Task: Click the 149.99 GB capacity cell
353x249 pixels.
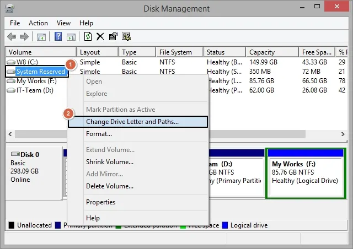Action: [x=263, y=62]
